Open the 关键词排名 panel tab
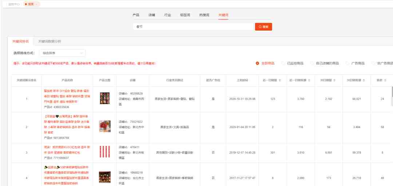 point(20,41)
